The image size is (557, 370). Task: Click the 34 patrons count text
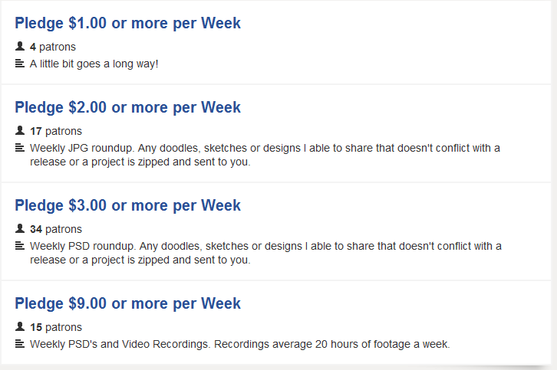(x=56, y=229)
